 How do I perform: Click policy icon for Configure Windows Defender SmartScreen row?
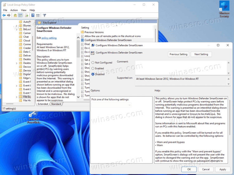[x=82, y=40]
